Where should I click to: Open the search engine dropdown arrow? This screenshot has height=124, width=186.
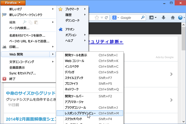[118, 18]
